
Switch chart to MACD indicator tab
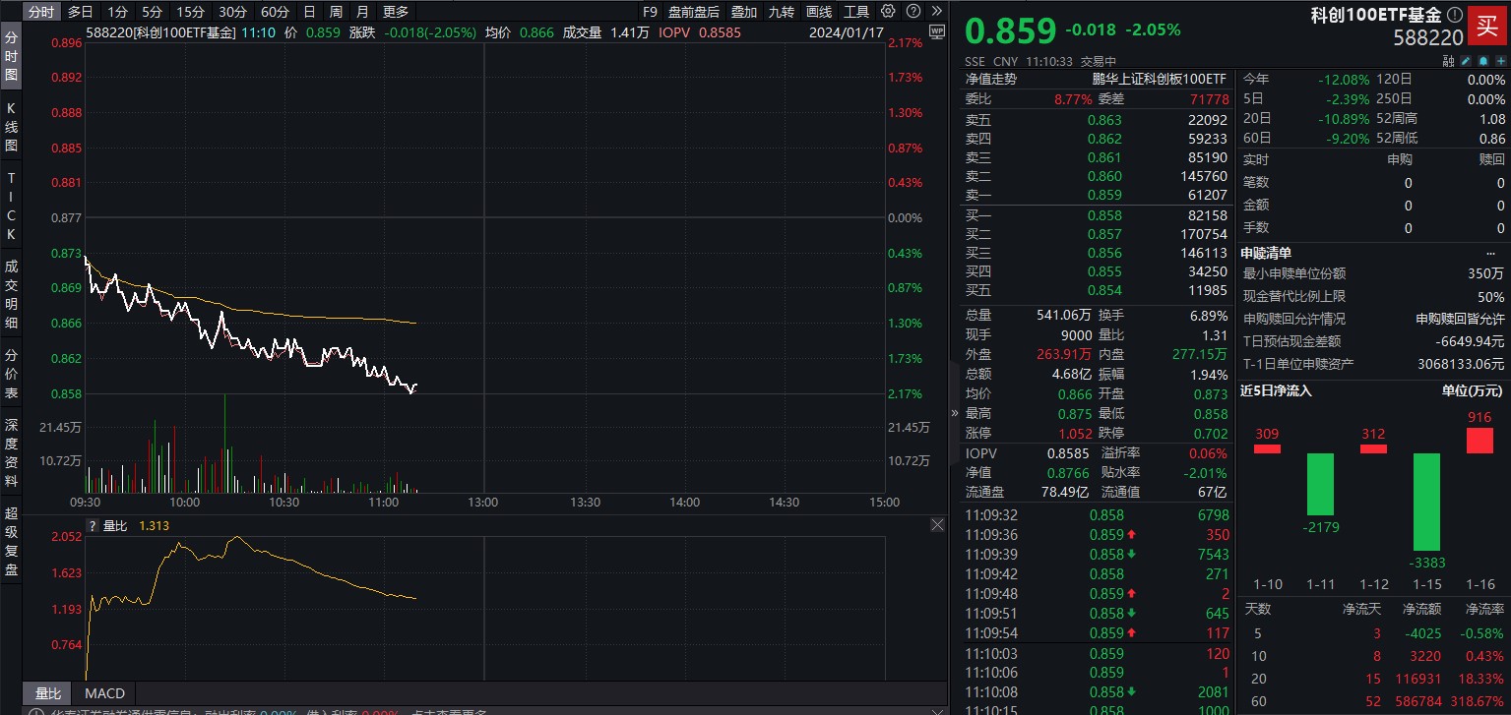click(103, 693)
